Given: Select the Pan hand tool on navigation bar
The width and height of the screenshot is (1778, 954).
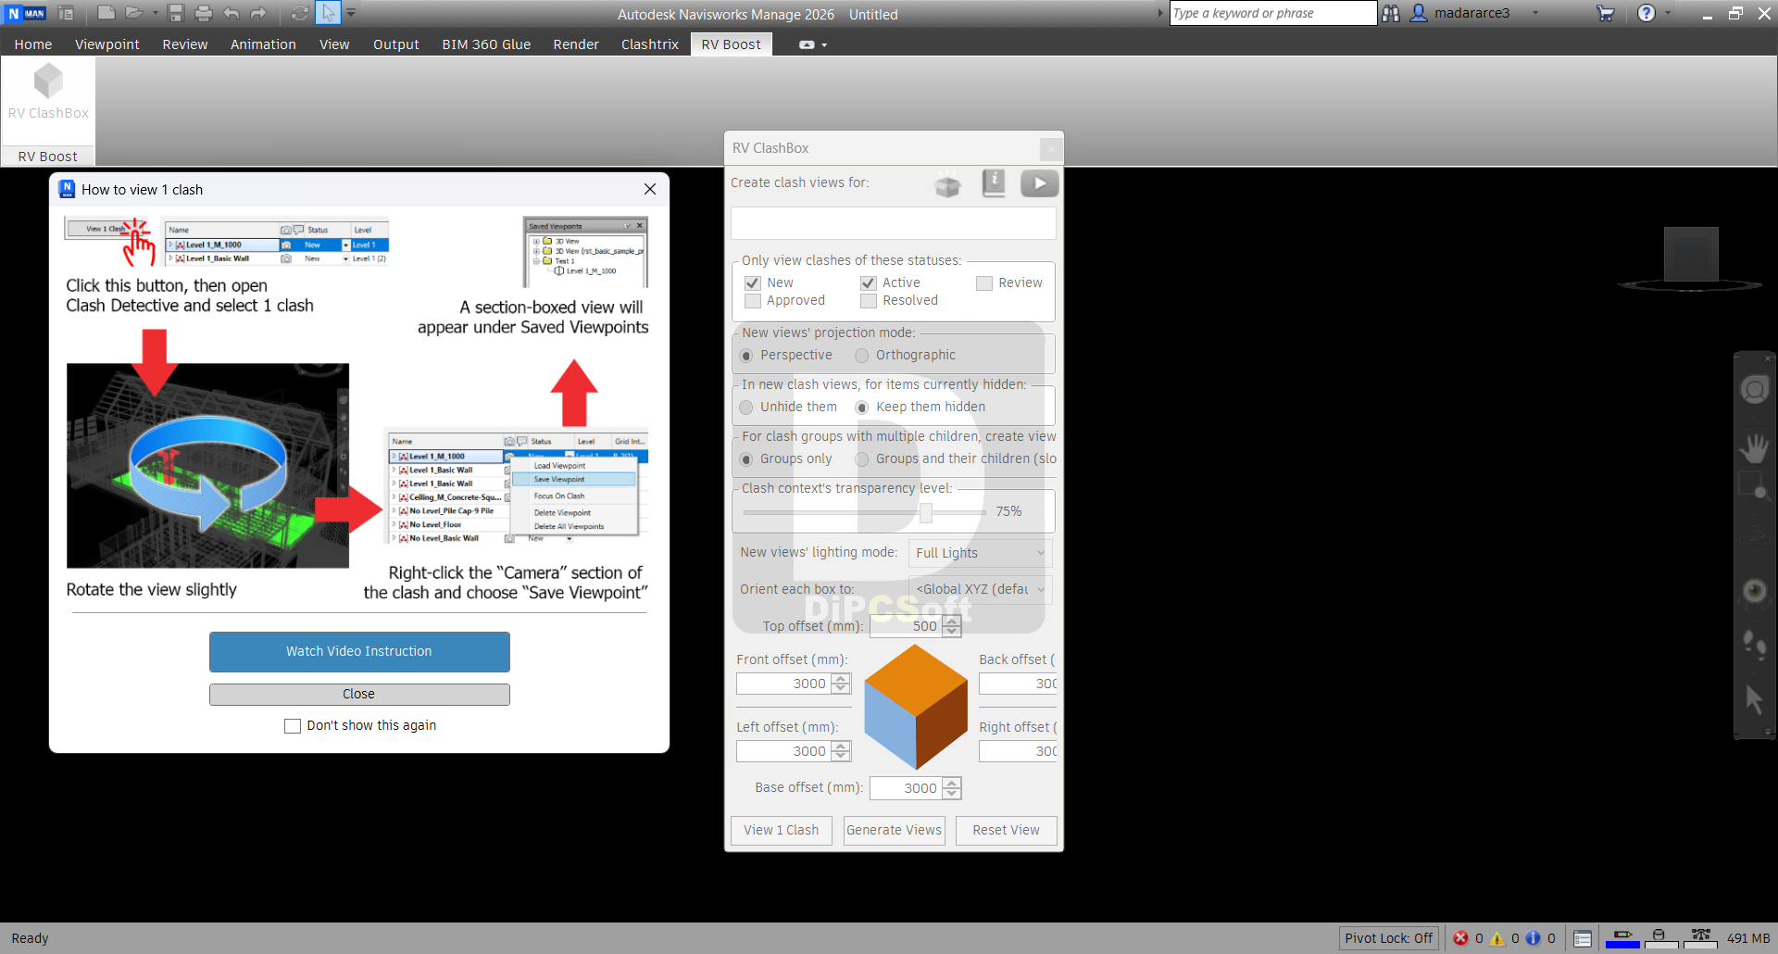Looking at the screenshot, I should click(x=1754, y=448).
